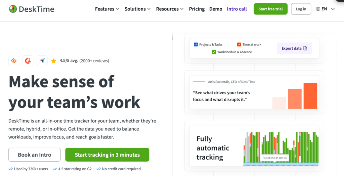The image size is (344, 176).
Task: Click the checkmark icon beside Used by 730k+ users
Action: pyautogui.click(x=10, y=169)
